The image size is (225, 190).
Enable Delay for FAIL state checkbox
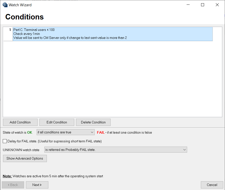click(x=5, y=141)
